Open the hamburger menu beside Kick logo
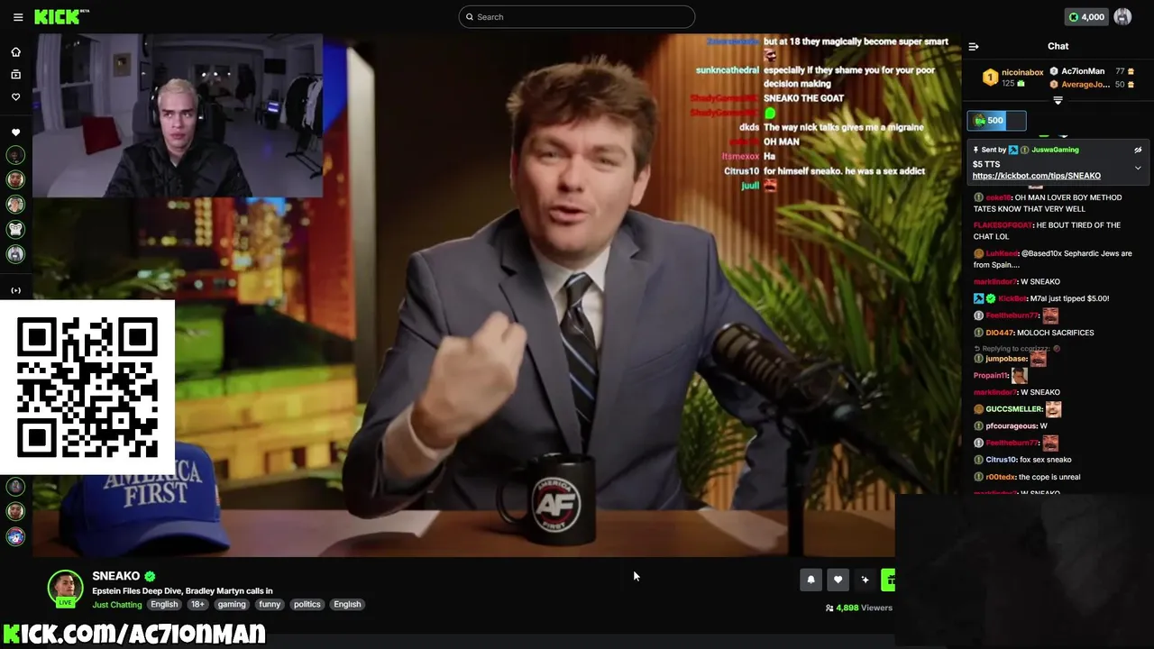1154x649 pixels. point(18,17)
